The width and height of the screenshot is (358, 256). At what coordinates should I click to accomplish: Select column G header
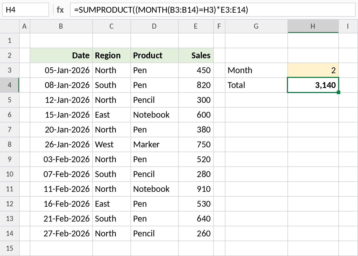pyautogui.click(x=256, y=26)
